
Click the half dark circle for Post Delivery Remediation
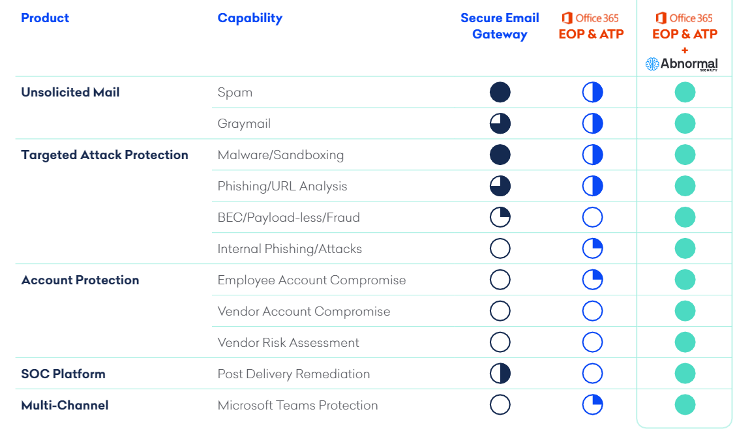pyautogui.click(x=500, y=374)
